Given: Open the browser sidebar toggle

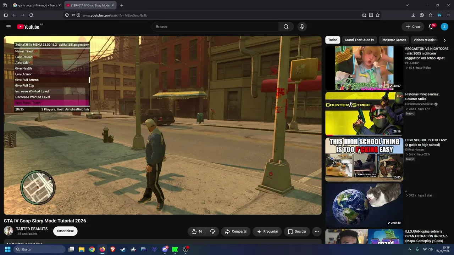Looking at the screenshot, I should click(6, 15).
